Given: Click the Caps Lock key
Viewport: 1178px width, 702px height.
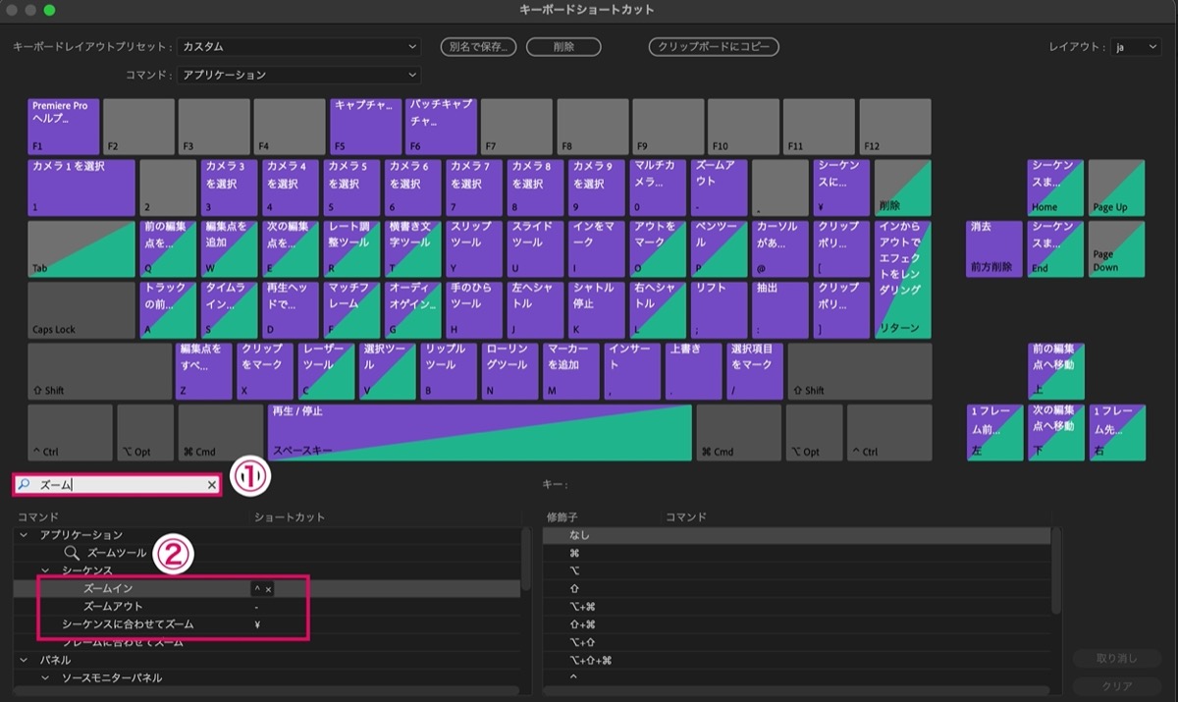Looking at the screenshot, I should 81,309.
